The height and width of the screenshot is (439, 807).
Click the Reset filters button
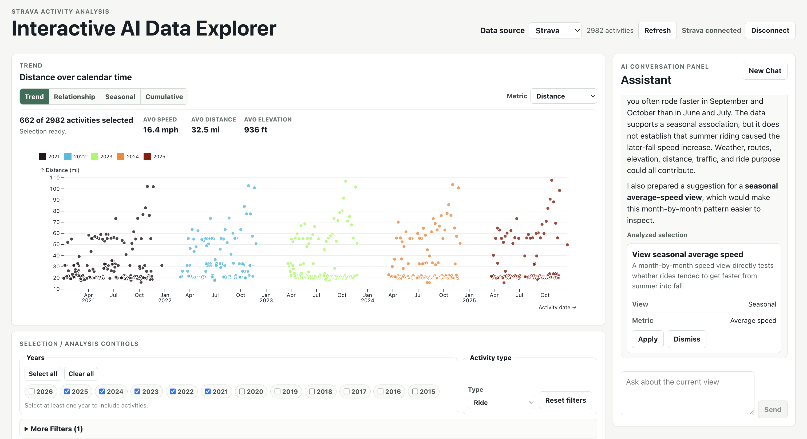click(x=565, y=400)
